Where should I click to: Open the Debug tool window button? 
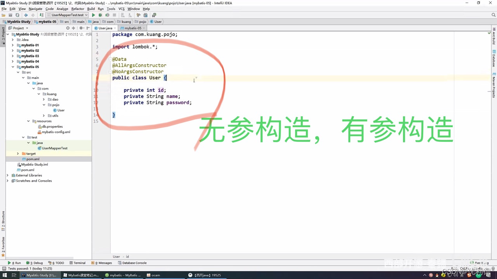pos(34,263)
